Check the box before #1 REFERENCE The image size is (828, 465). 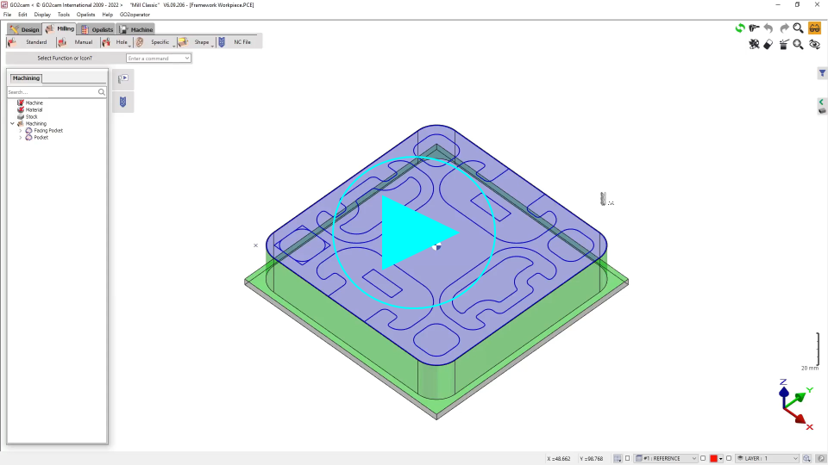627,458
